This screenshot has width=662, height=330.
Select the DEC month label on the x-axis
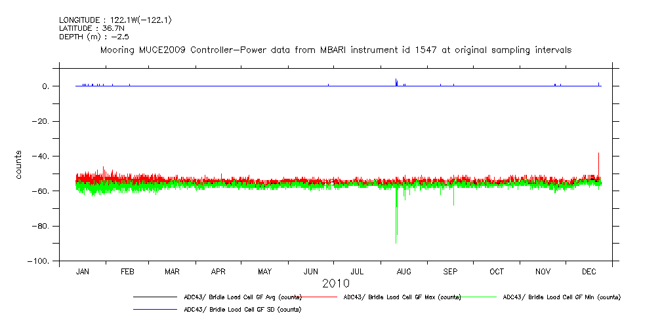589,271
